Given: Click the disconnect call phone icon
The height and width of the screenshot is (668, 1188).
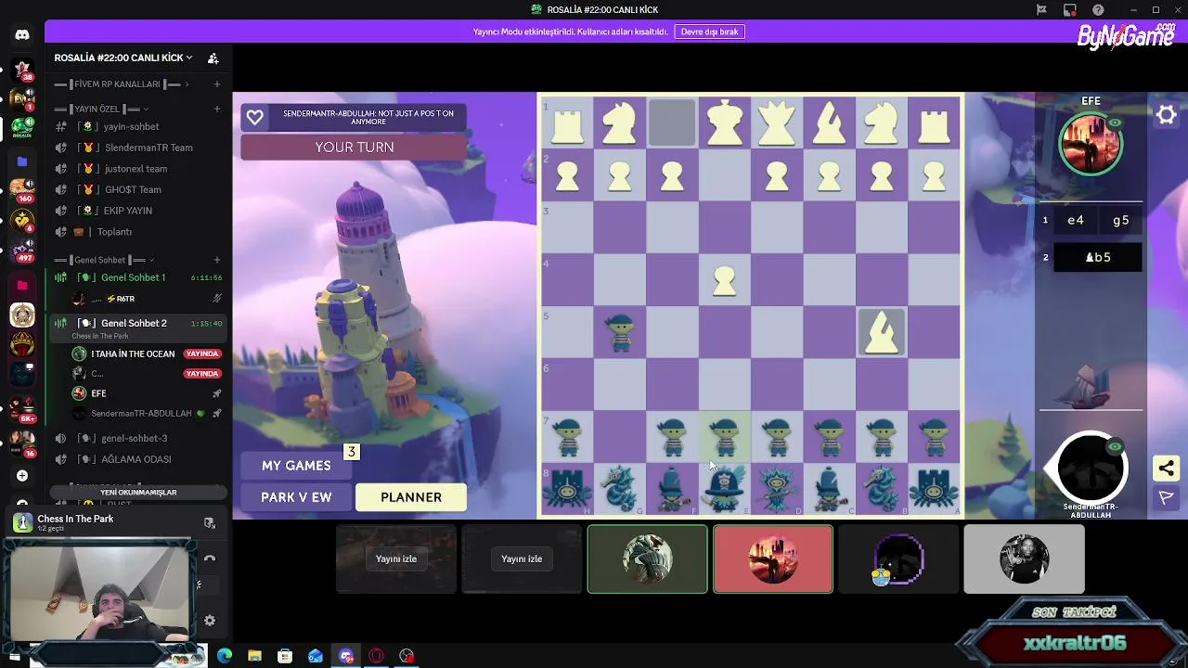Looking at the screenshot, I should click(x=210, y=559).
